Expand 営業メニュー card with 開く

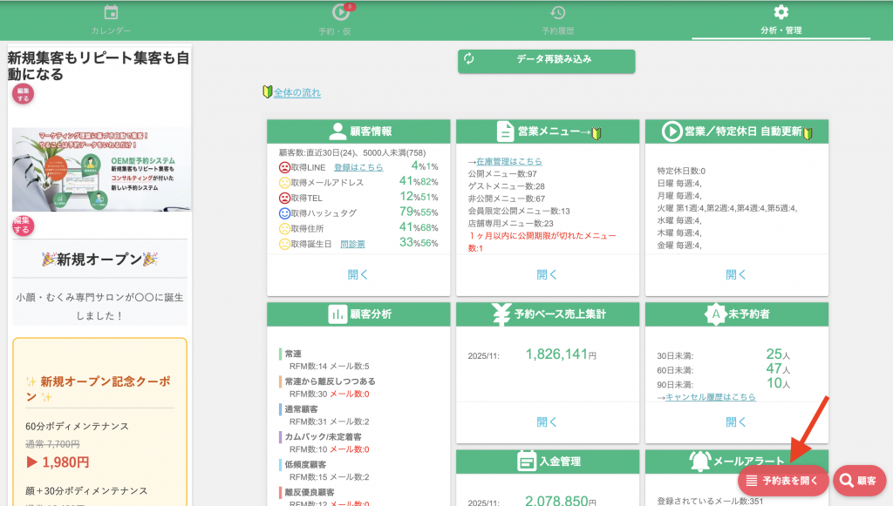pos(547,274)
